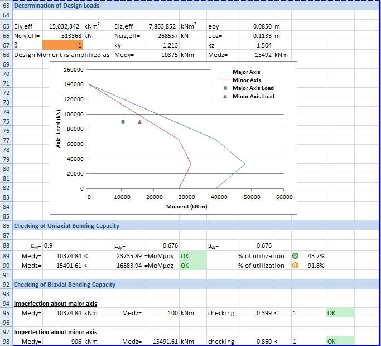Click 'Imperfection about minor axis' label

(55, 332)
